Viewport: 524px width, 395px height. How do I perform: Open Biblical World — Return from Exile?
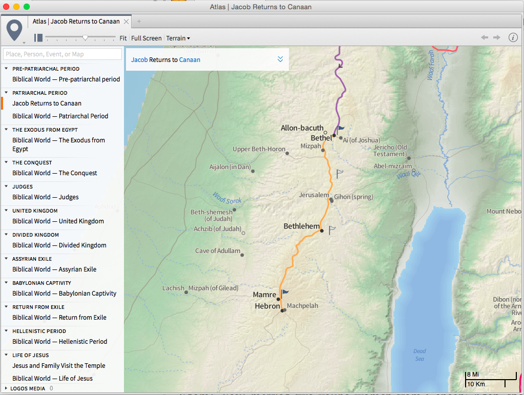(x=59, y=317)
